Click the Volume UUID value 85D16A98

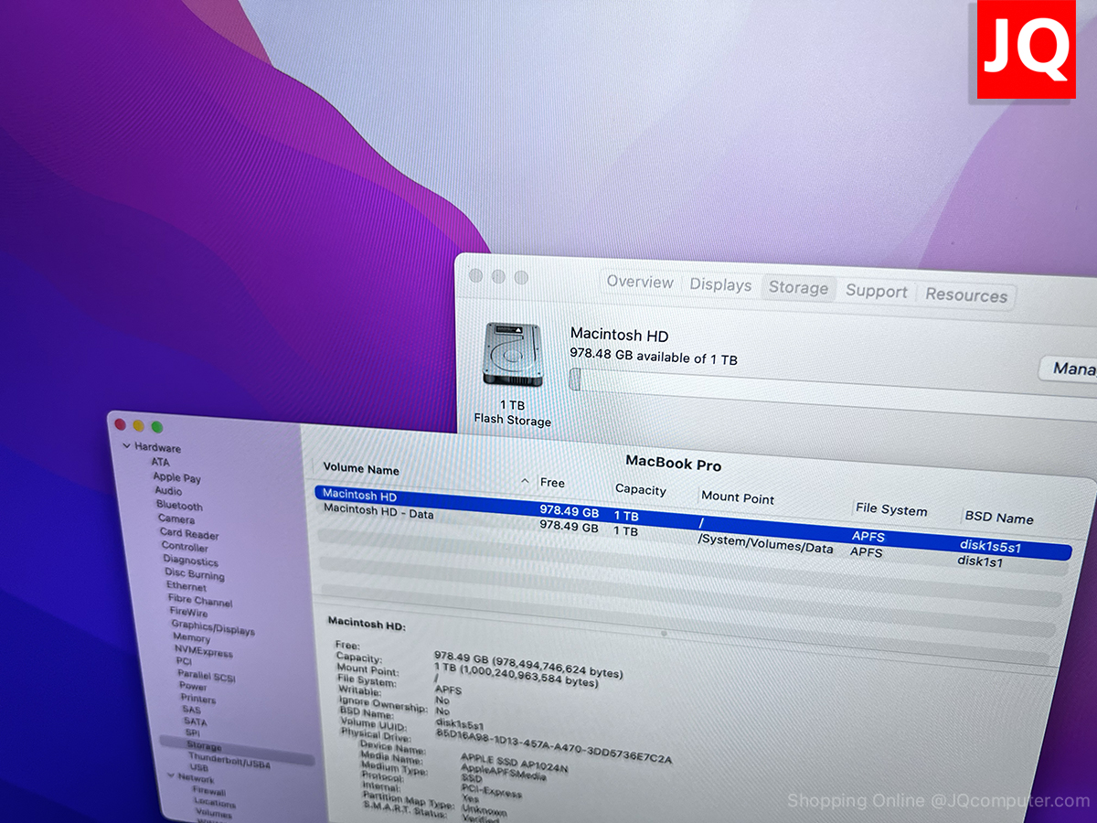(553, 745)
